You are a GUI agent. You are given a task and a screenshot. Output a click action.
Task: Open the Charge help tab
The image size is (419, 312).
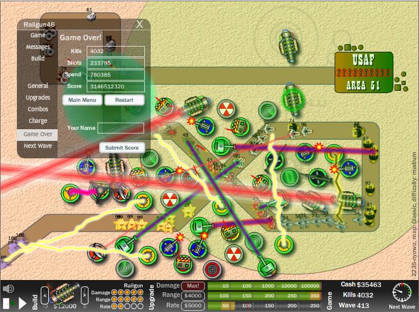(38, 121)
